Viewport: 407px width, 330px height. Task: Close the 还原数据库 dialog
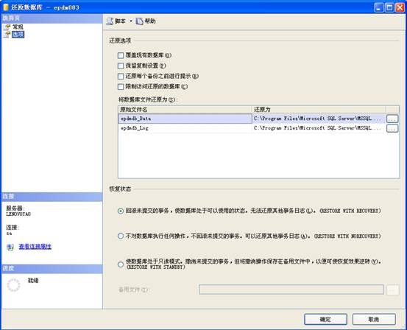(x=400, y=7)
